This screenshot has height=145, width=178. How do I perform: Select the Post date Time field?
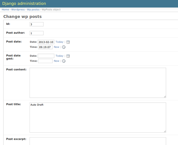pos(45,47)
